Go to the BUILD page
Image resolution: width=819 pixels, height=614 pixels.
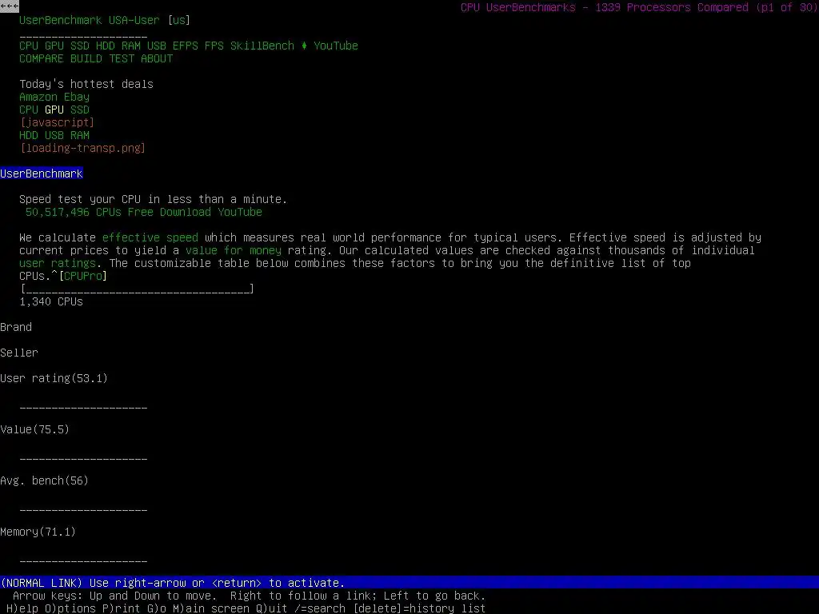86,58
